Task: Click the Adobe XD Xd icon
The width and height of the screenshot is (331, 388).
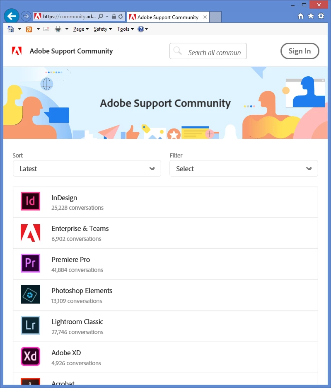Action: click(x=30, y=356)
